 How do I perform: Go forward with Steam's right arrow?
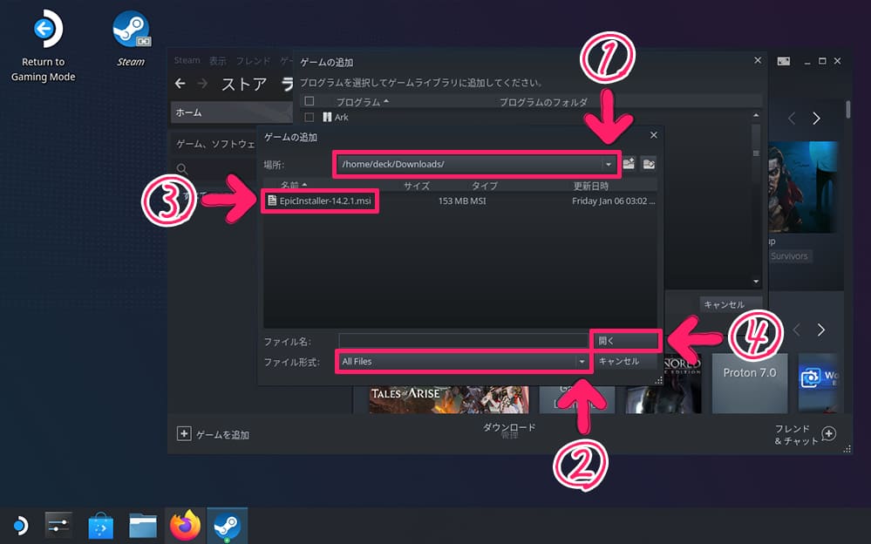(x=203, y=84)
